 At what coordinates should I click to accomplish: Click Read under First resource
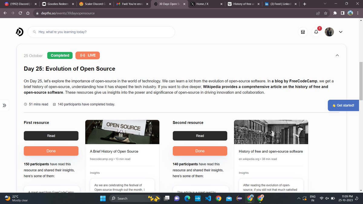51,136
